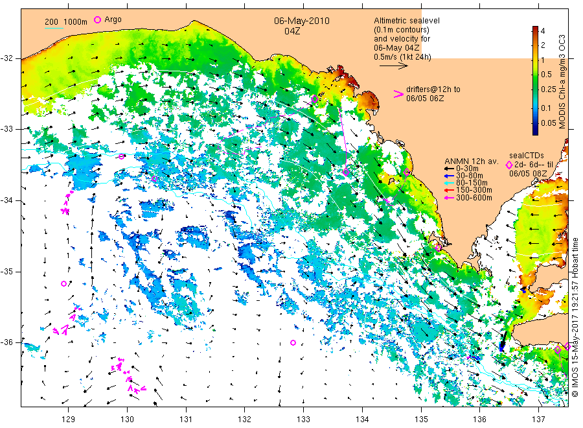Click the 'drifters@12h to' label
This screenshot has width=583, height=428.
(x=433, y=89)
